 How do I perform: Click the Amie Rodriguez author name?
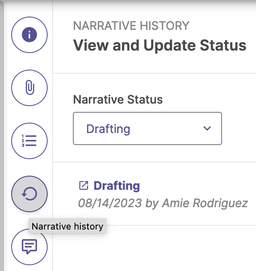click(205, 203)
